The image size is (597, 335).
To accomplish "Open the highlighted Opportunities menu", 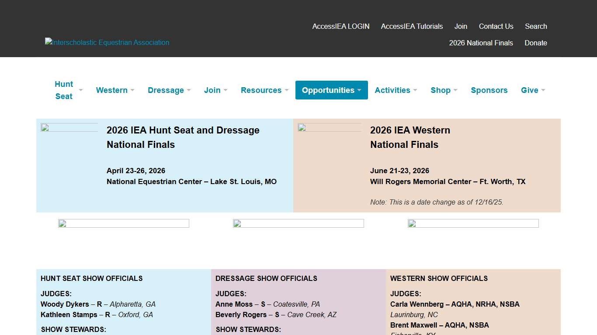I will (331, 90).
